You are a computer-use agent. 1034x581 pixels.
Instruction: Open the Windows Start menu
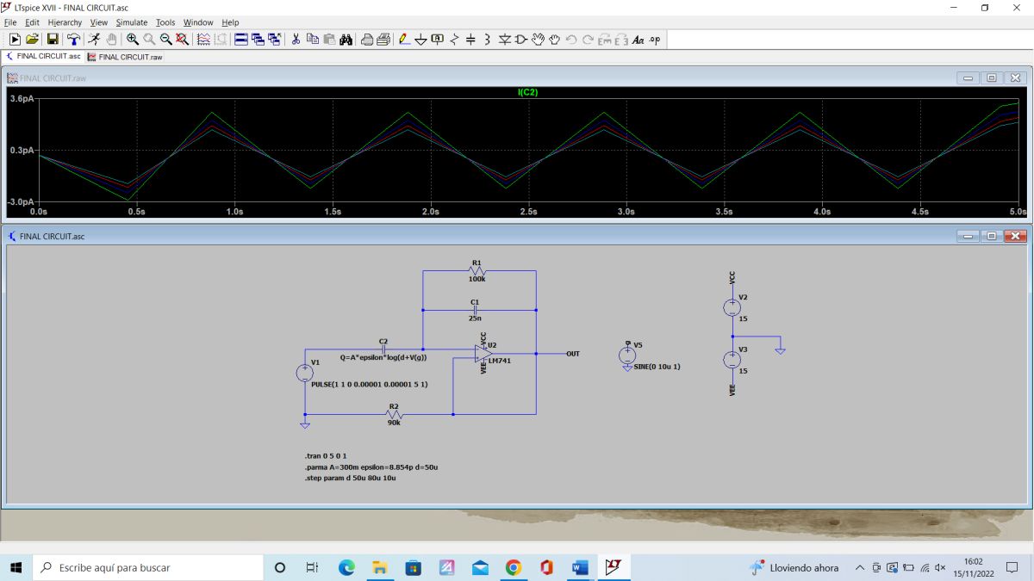(16, 567)
